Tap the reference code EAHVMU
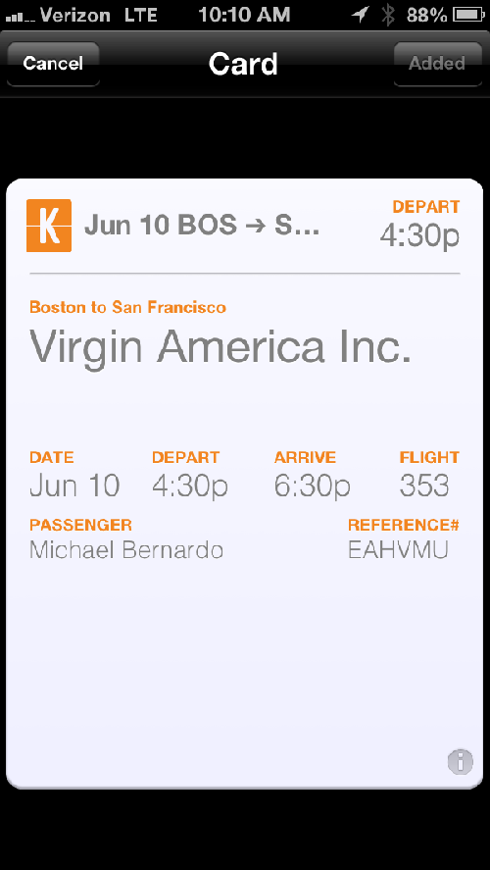Image resolution: width=490 pixels, height=870 pixels. [x=398, y=550]
